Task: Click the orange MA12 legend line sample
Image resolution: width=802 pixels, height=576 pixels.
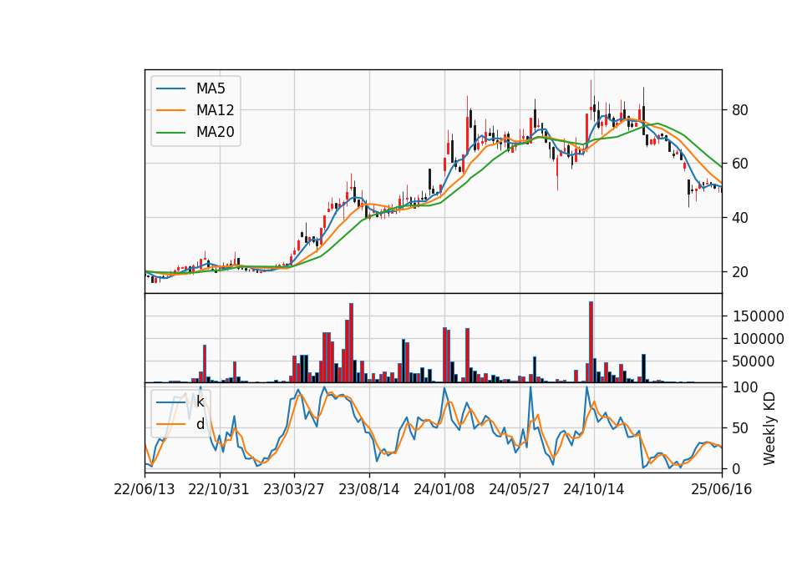Action: point(170,110)
